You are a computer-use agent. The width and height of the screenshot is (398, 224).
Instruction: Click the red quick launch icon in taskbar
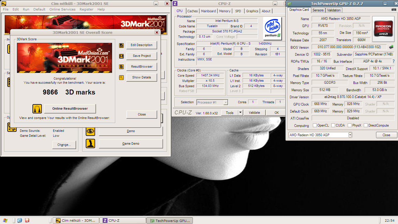(27, 220)
